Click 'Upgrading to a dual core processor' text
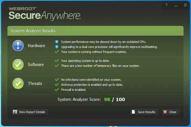The image size is (191, 127). (x=109, y=47)
